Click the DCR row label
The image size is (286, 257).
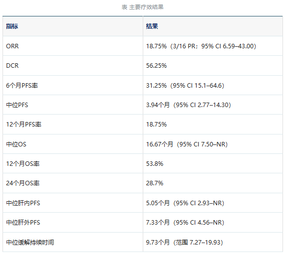[x=12, y=66]
